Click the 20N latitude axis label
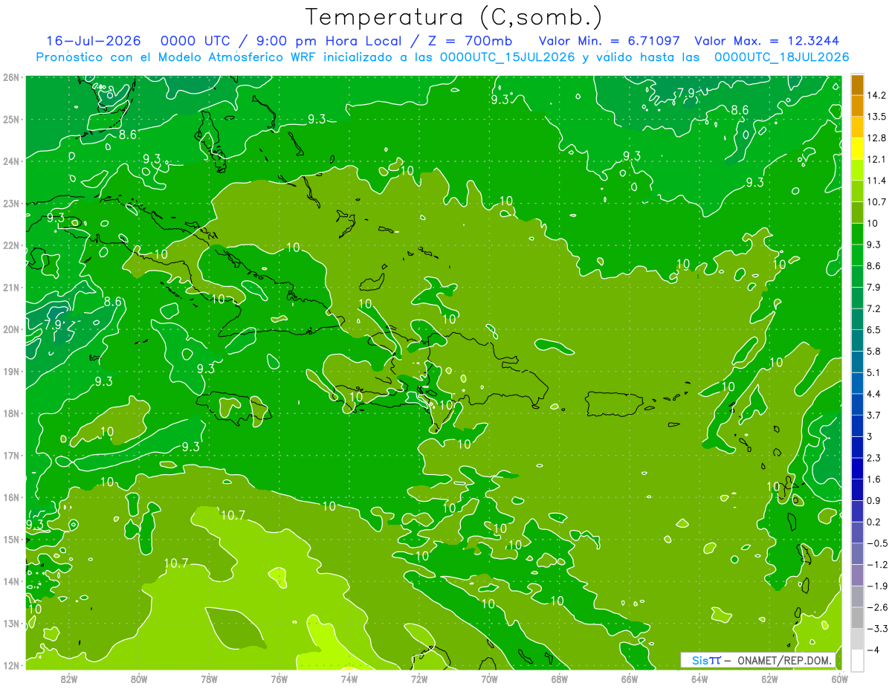The height and width of the screenshot is (689, 892). [x=11, y=329]
